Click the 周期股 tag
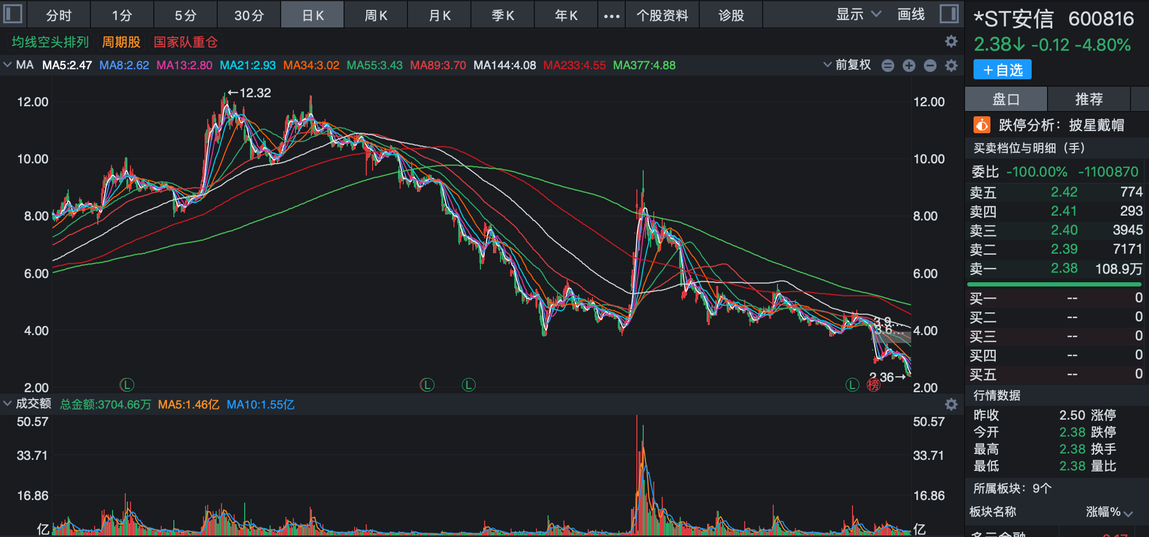 (x=121, y=42)
